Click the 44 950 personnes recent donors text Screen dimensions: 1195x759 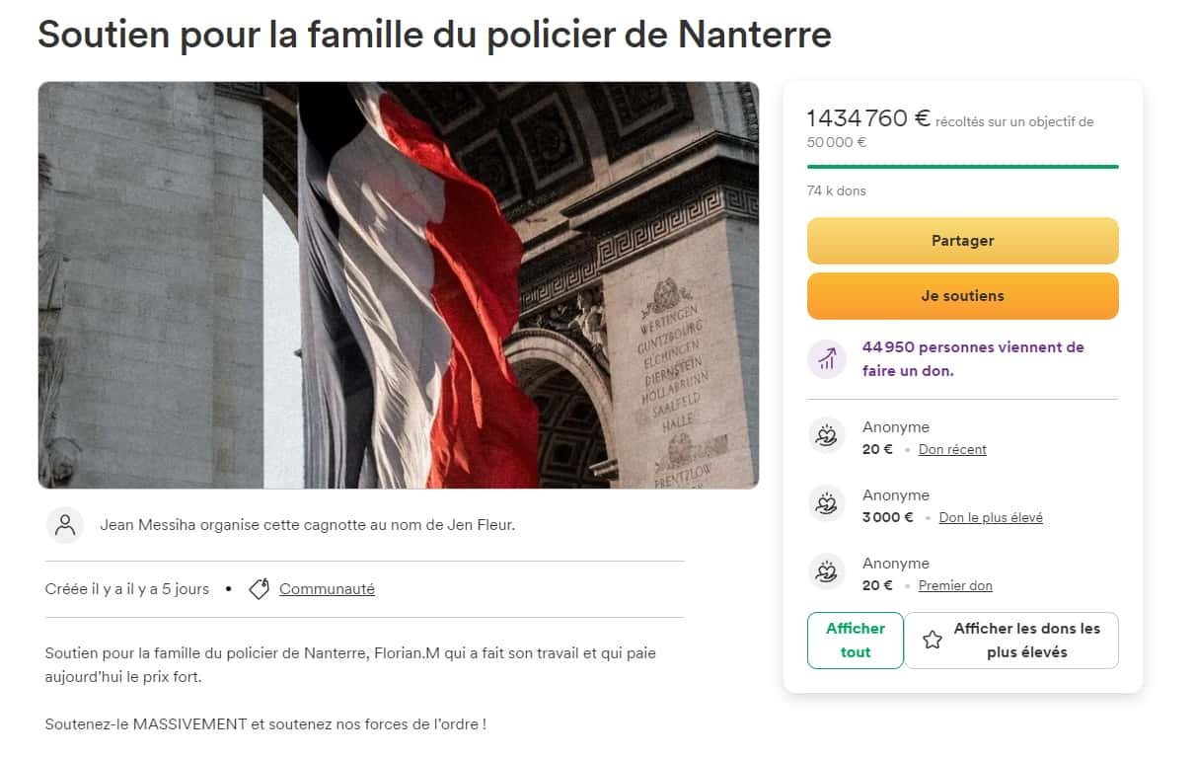[973, 359]
